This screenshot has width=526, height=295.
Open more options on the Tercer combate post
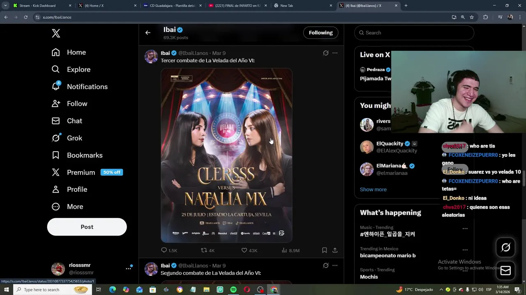(x=335, y=53)
